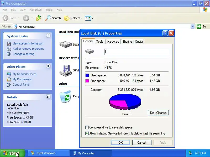
Task: Click OK in the Properties dialog
Action: (120, 142)
